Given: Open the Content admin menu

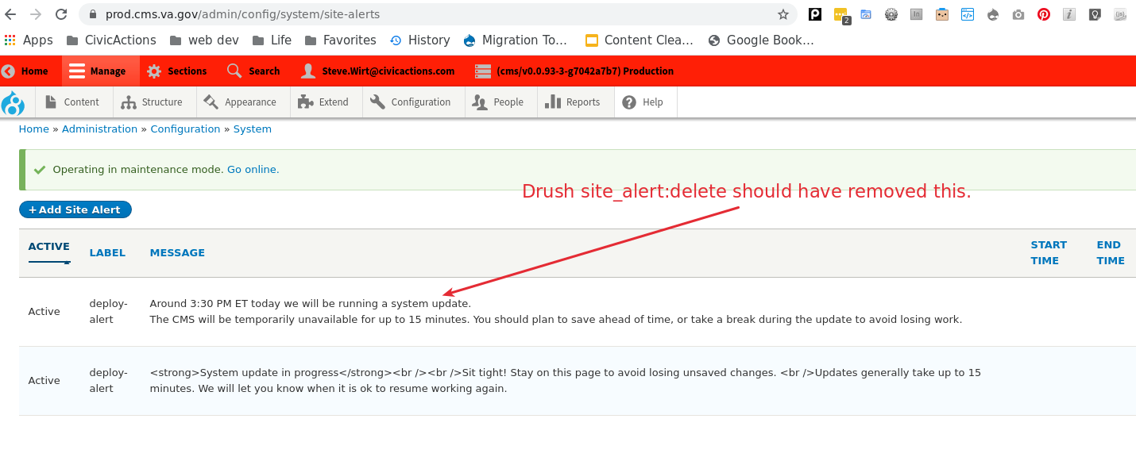Looking at the screenshot, I should pyautogui.click(x=72, y=102).
